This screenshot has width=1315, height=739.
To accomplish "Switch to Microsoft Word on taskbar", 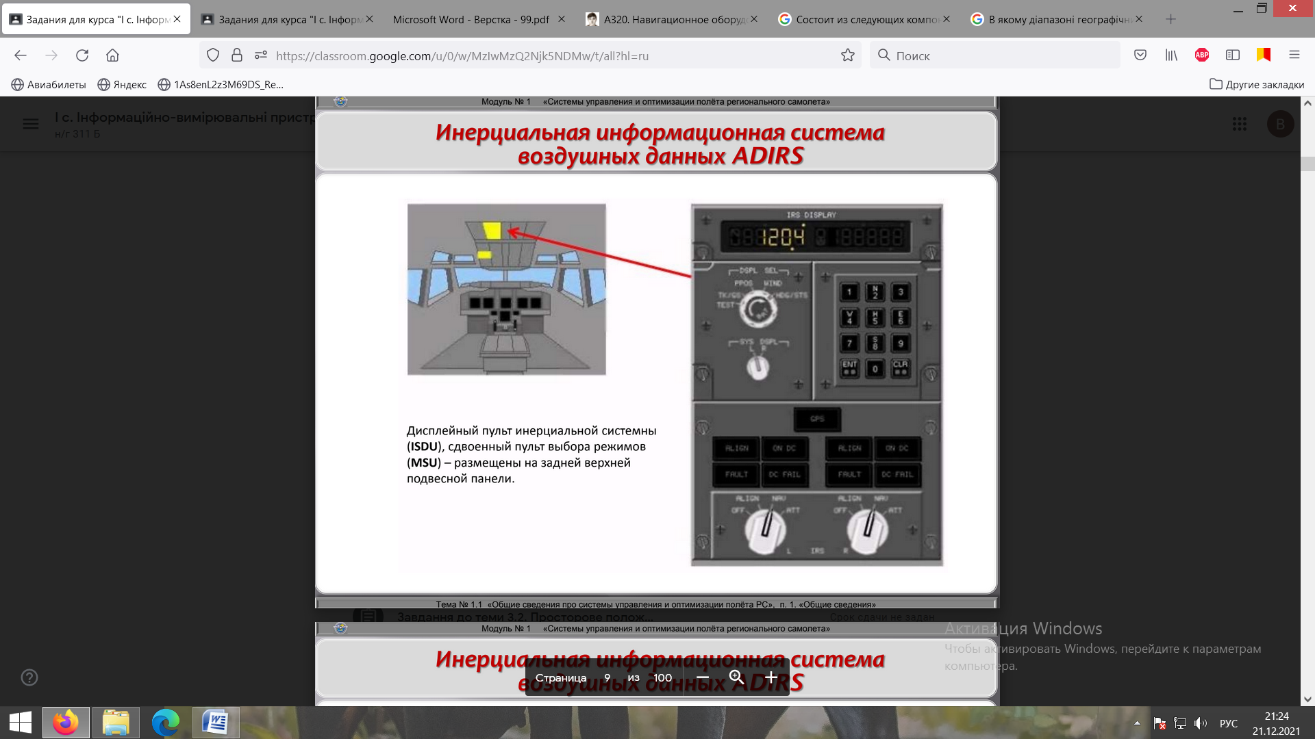I will 216,723.
